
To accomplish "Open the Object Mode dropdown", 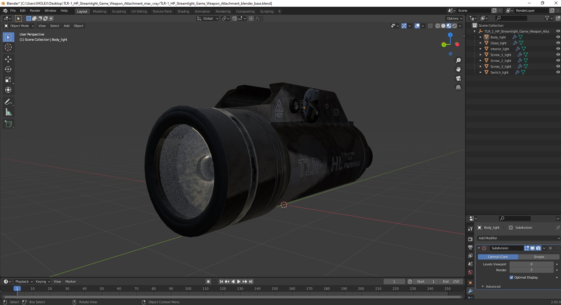I will (19, 26).
